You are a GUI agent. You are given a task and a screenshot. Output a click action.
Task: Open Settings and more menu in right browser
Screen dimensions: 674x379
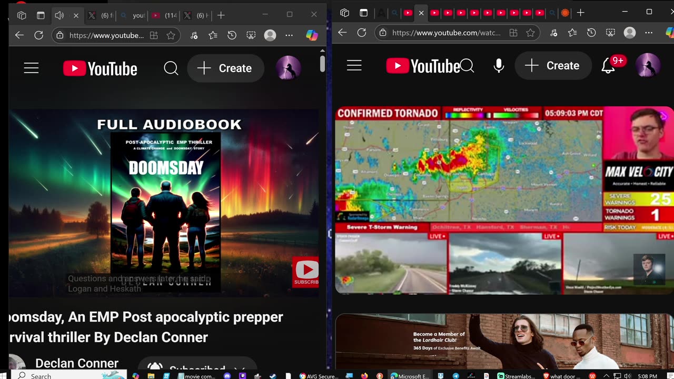point(649,33)
